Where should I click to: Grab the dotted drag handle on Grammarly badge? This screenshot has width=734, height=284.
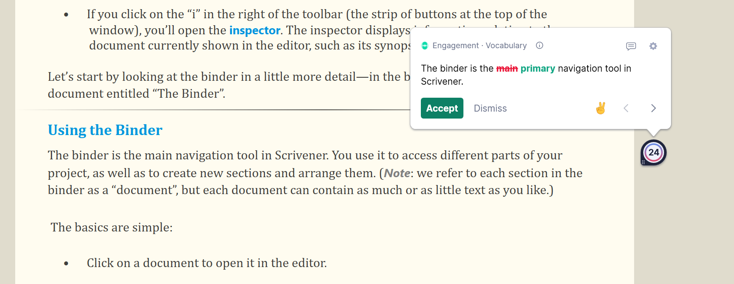coord(643,162)
